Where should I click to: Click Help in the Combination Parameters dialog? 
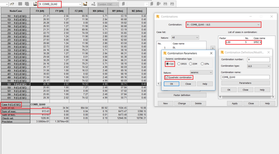tap(205, 84)
